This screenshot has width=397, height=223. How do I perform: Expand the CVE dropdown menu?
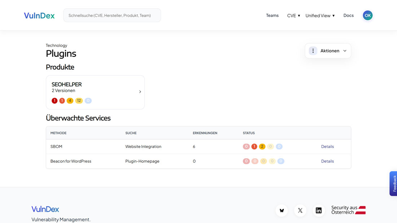click(x=293, y=16)
